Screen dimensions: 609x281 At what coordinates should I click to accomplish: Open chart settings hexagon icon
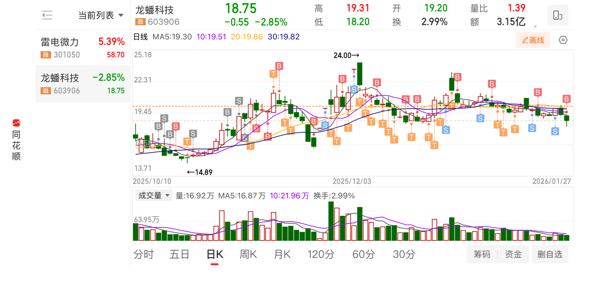tap(563, 40)
